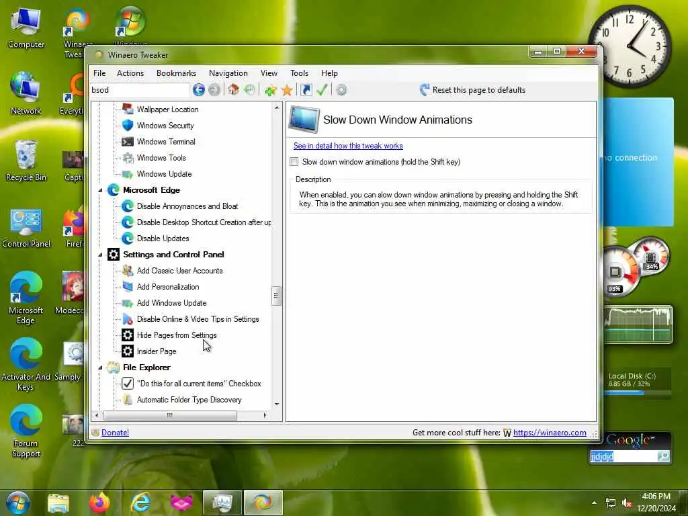Click the tree vertical scrollbar thumb
The height and width of the screenshot is (516, 688).
coord(276,296)
